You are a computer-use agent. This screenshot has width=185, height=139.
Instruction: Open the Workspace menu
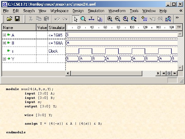tap(59, 11)
